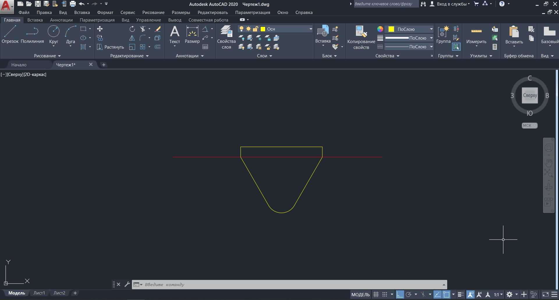Click the Rotate tool icon
This screenshot has height=300, width=559.
(132, 29)
